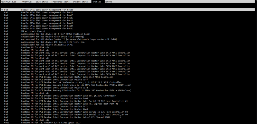The height and width of the screenshot is (124, 257).
Task: Select Runtime PM for disk sdb
Action: [x=26, y=50]
